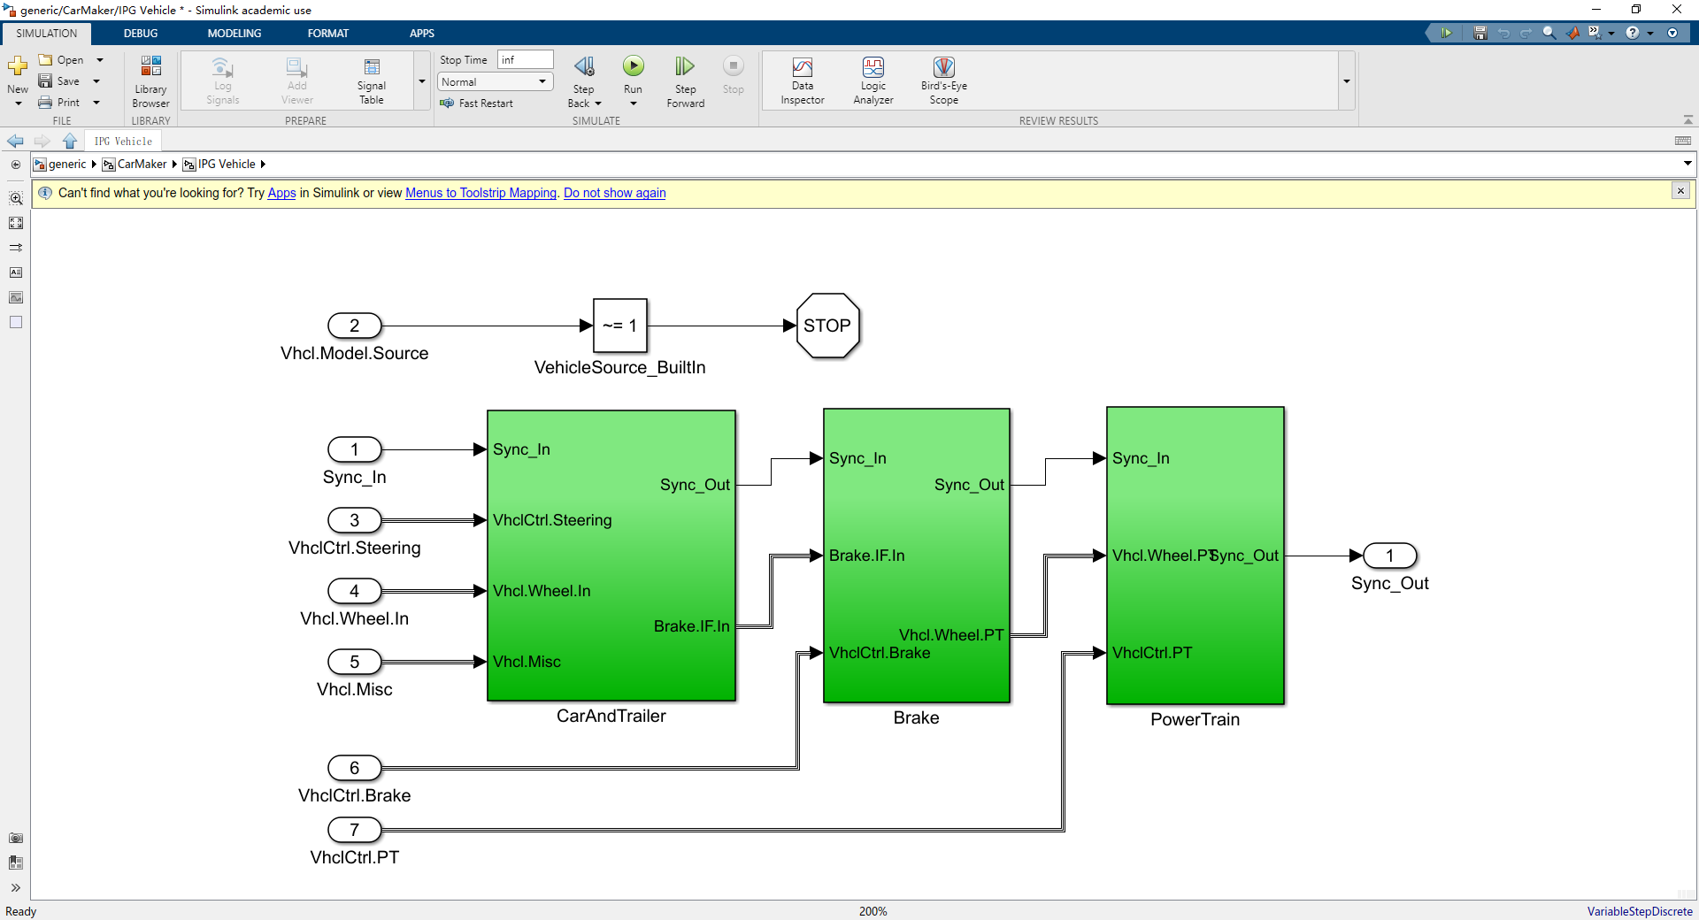1699x920 pixels.
Task: Click the Open folder icon
Action: tap(45, 60)
